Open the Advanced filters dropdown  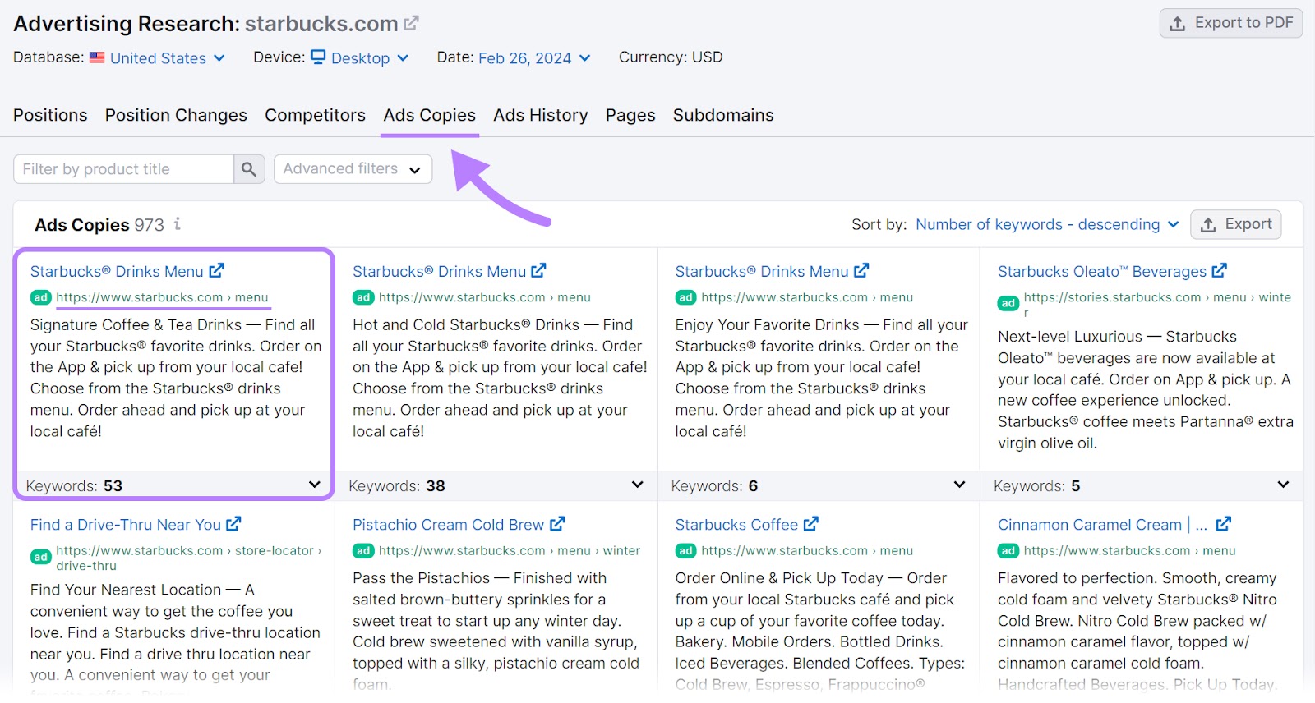[x=353, y=169]
